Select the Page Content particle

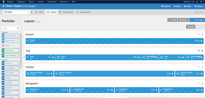[10, 51]
